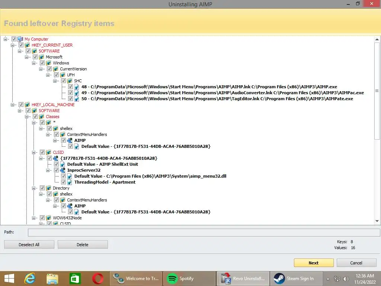Switch to Spotify taskbar window
381x286 pixels.
(189, 279)
